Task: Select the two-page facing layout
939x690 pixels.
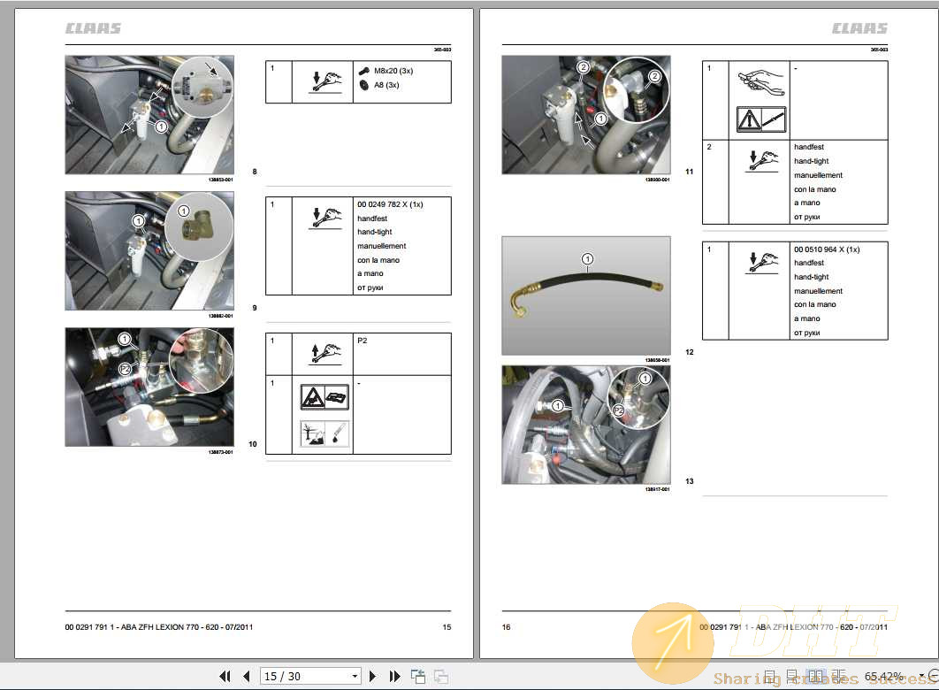Action: pyautogui.click(x=815, y=676)
